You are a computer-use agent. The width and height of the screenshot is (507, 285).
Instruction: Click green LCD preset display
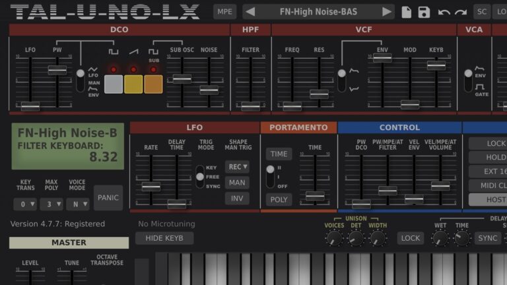coord(67,146)
